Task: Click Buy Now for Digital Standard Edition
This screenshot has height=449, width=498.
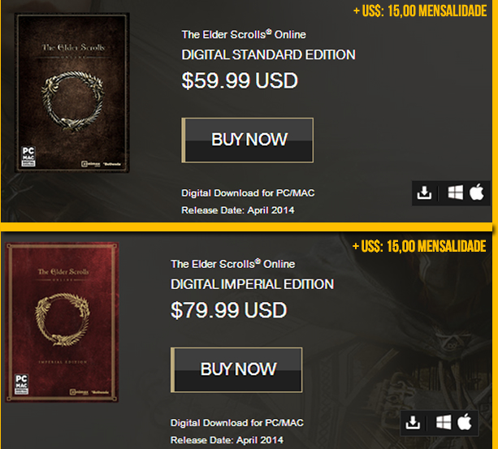Action: [248, 140]
